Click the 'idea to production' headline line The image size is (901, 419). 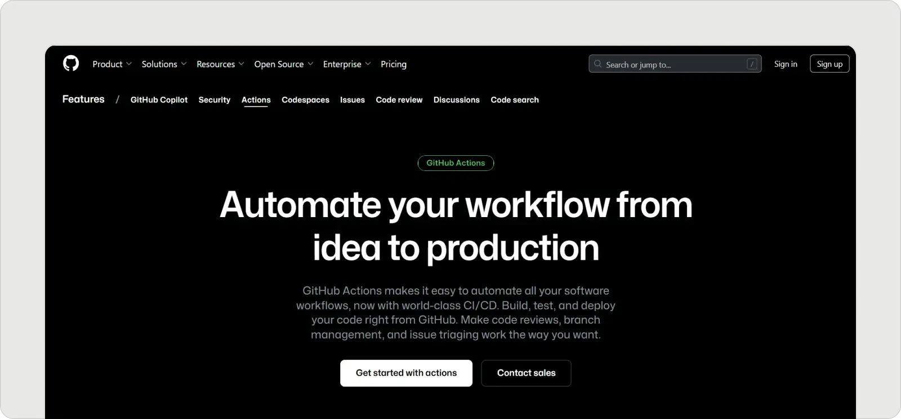click(x=456, y=248)
